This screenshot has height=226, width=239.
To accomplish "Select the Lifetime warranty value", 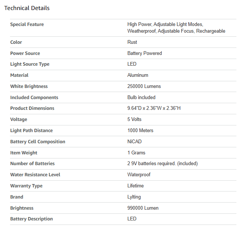I will [135, 186].
